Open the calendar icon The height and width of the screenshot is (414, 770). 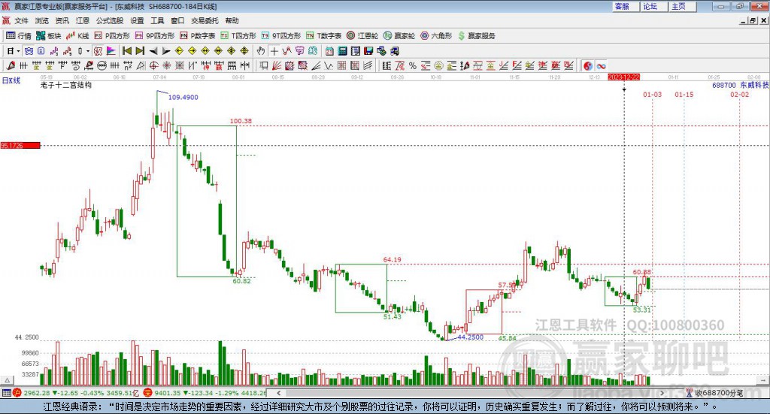[x=329, y=51]
